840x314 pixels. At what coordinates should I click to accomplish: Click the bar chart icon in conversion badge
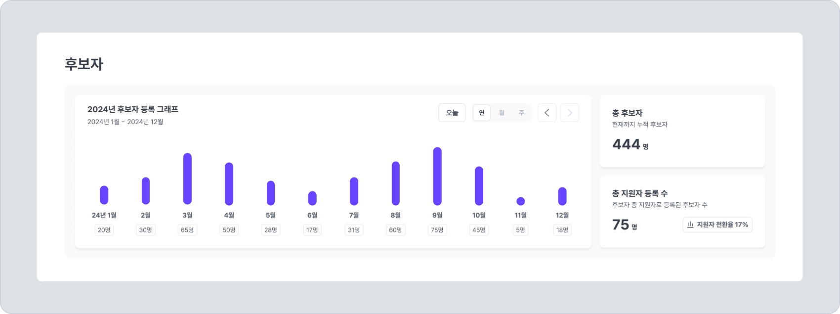pos(690,224)
